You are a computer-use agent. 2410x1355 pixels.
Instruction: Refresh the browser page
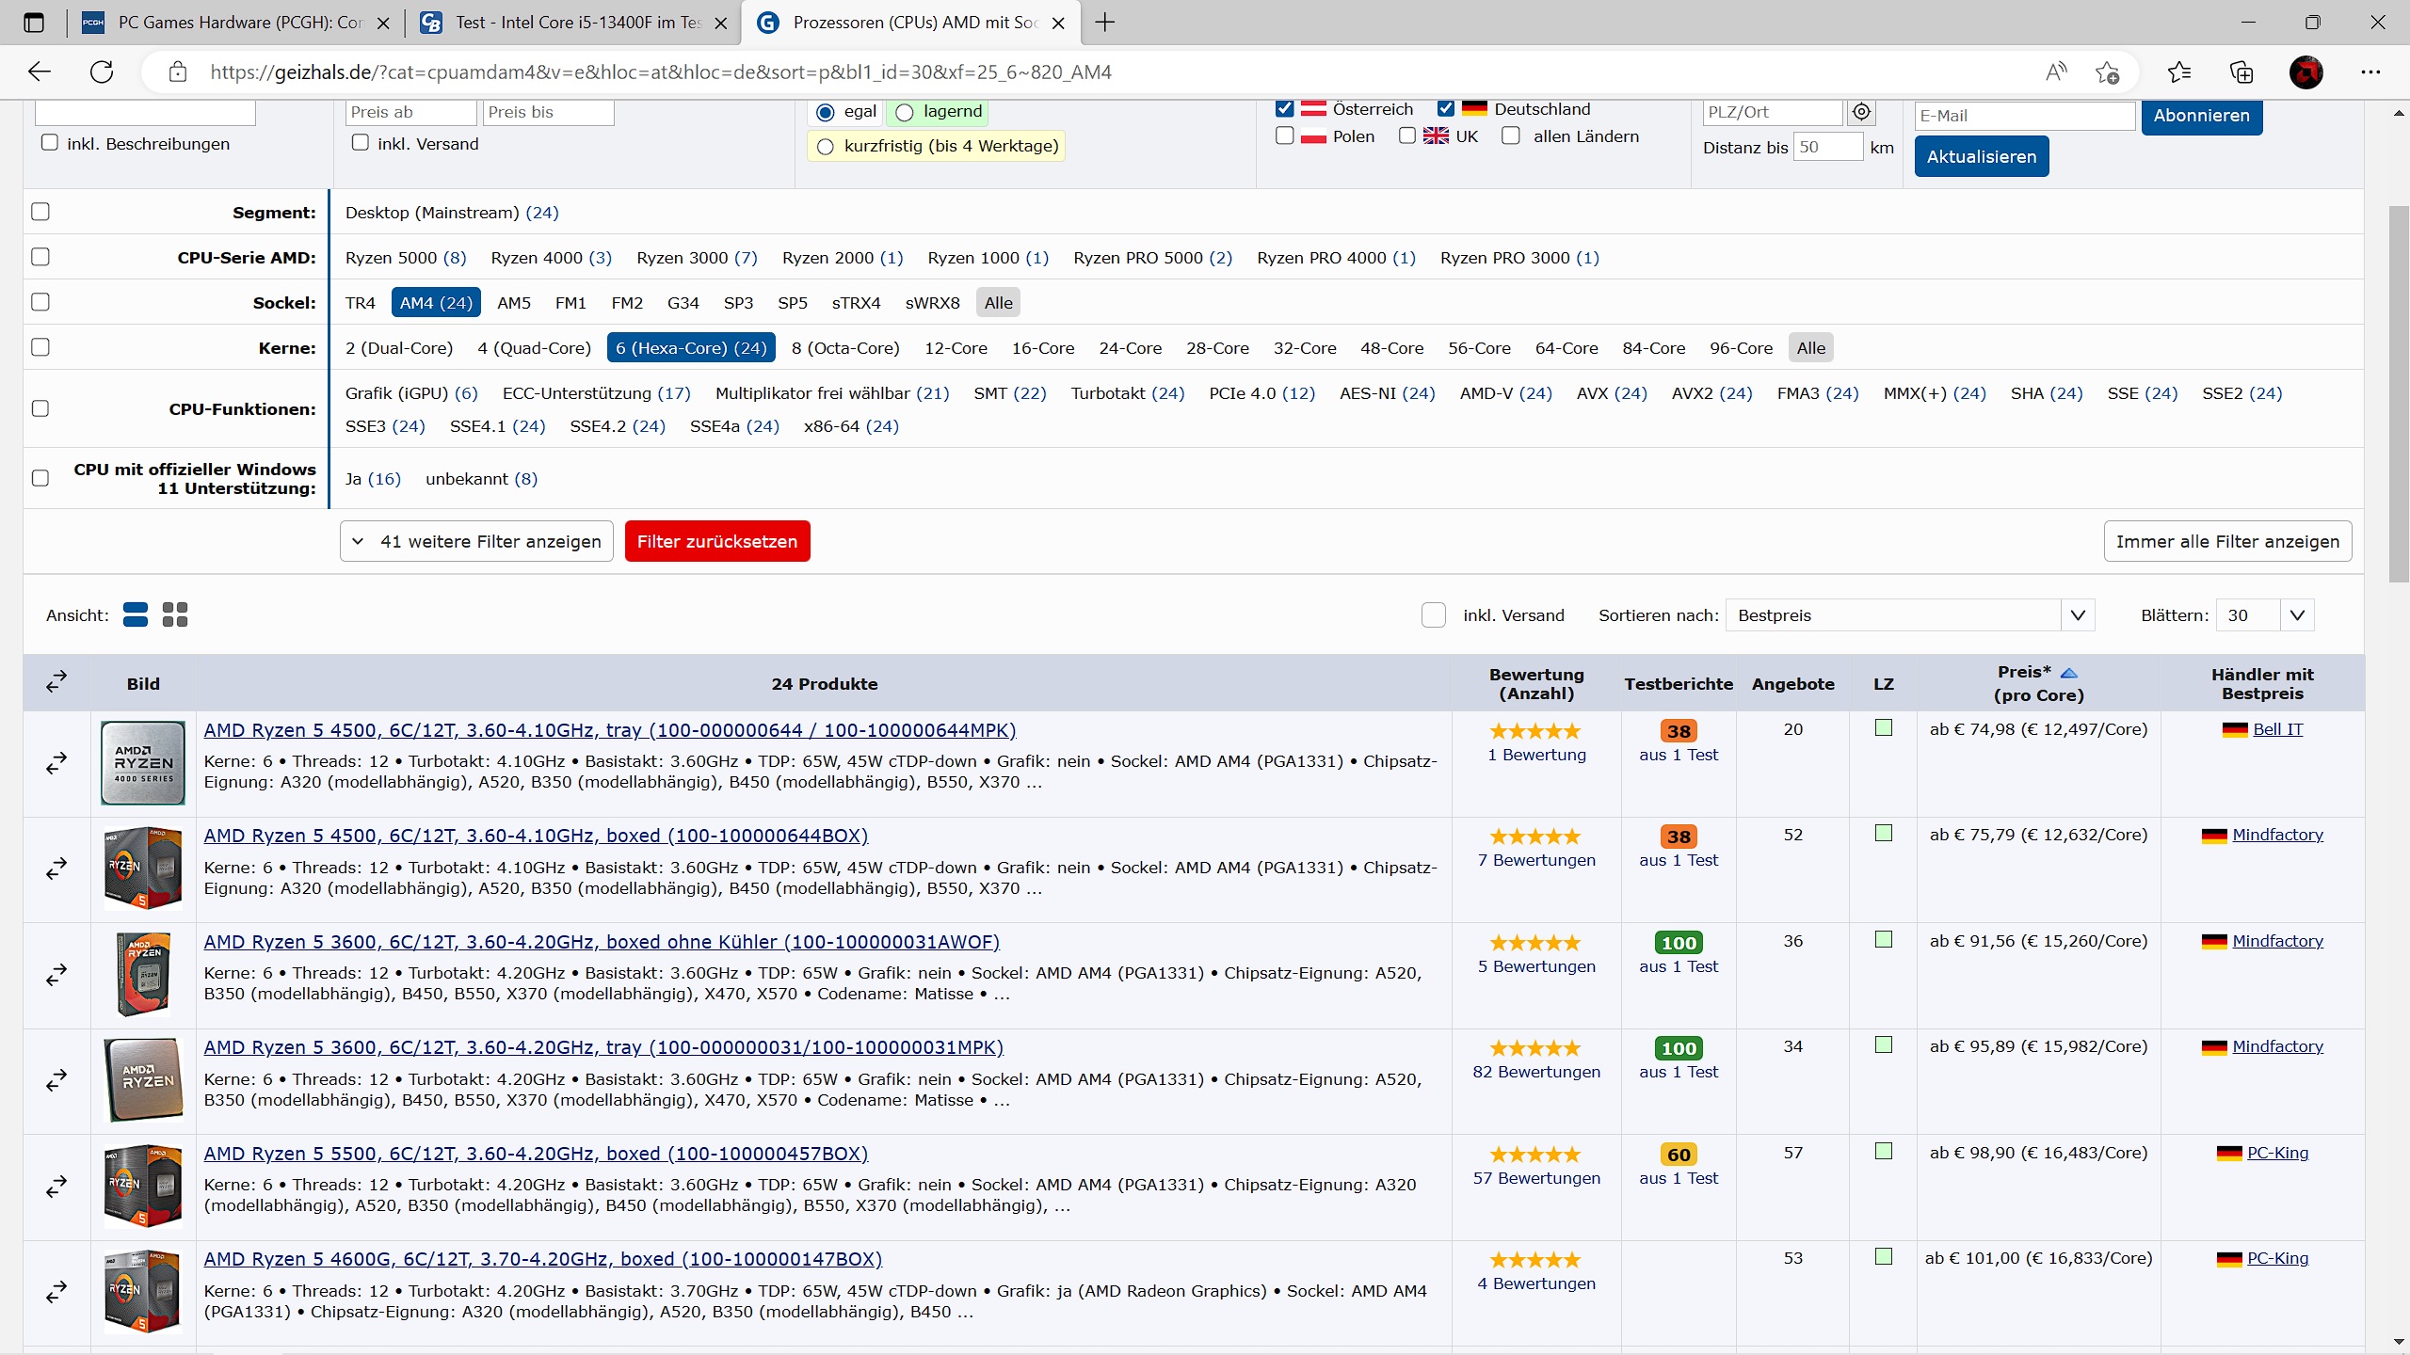pyautogui.click(x=102, y=72)
